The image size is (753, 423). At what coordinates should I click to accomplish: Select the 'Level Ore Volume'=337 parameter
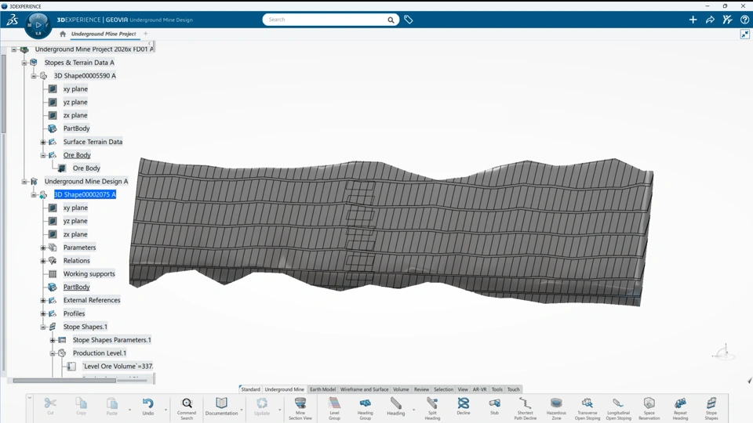[x=118, y=367]
